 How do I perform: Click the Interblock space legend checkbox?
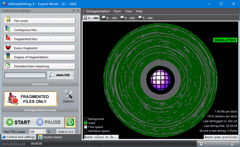click(x=86, y=131)
